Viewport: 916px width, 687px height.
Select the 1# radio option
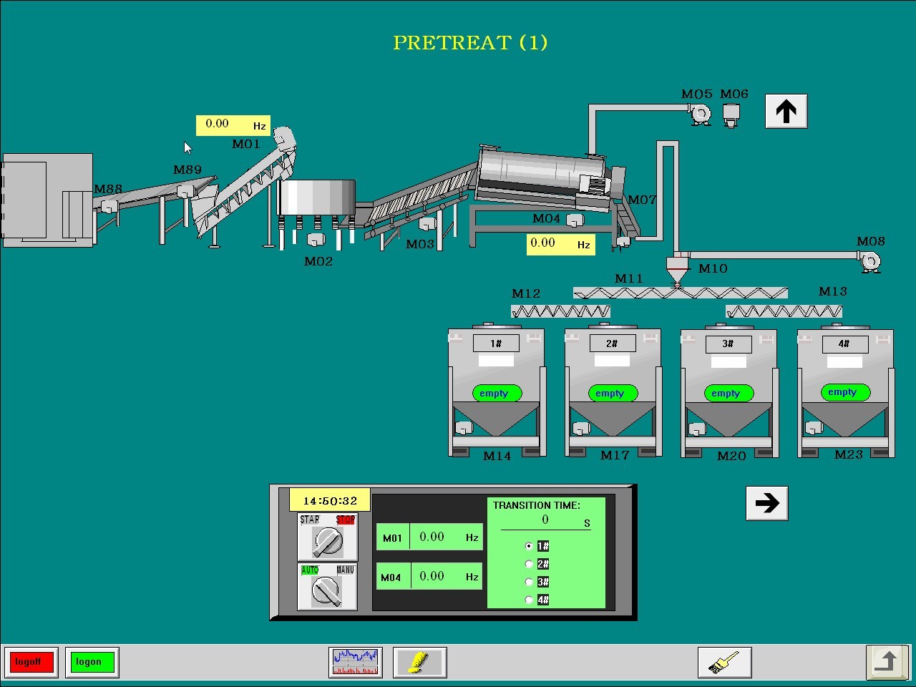(x=529, y=546)
